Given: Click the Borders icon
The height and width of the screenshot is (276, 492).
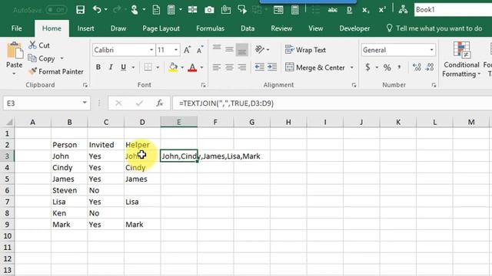Looking at the screenshot, I should [x=148, y=67].
